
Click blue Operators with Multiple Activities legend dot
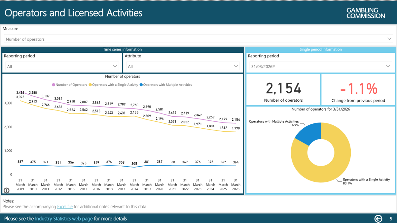pyautogui.click(x=141, y=85)
